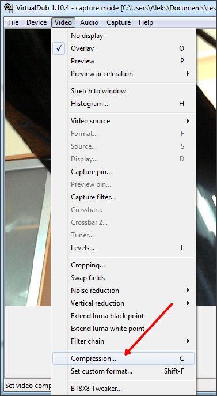
Task: Open Capture pin dialog
Action: [x=123, y=172]
